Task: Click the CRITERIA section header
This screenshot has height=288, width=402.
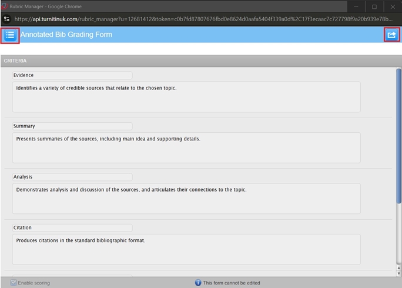Action: (15, 61)
